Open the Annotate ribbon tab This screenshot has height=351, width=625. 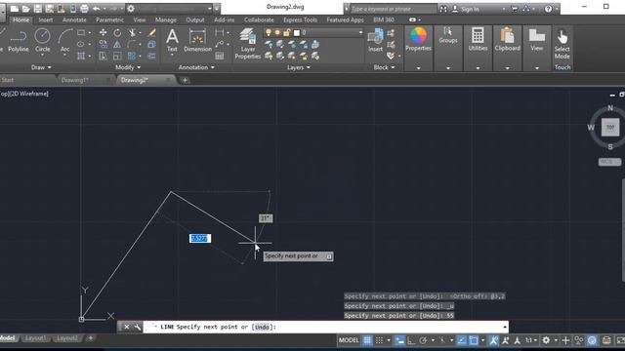point(74,19)
